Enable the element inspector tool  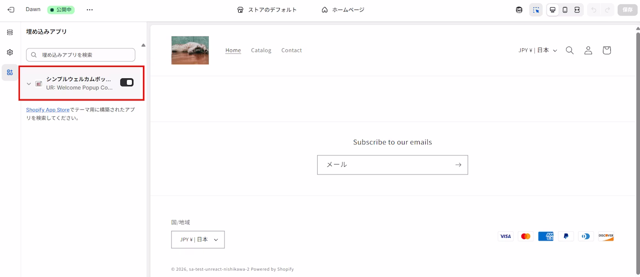[x=535, y=9]
